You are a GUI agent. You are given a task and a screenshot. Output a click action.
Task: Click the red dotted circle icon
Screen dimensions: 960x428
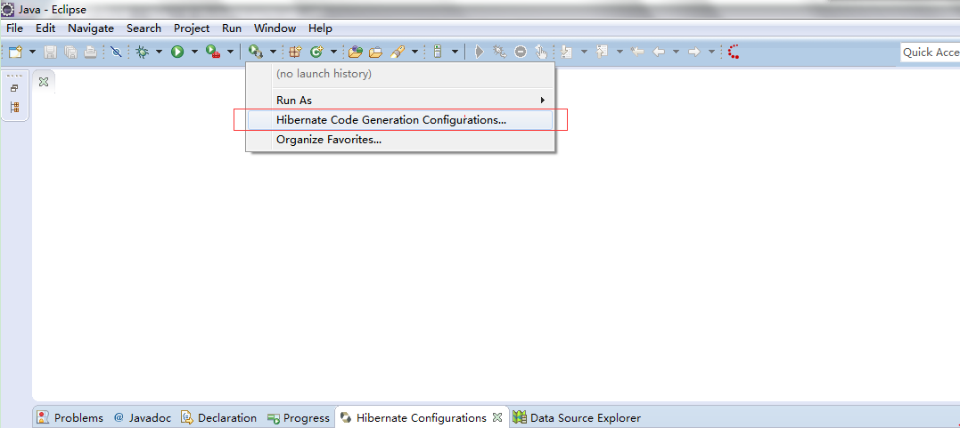tap(734, 52)
